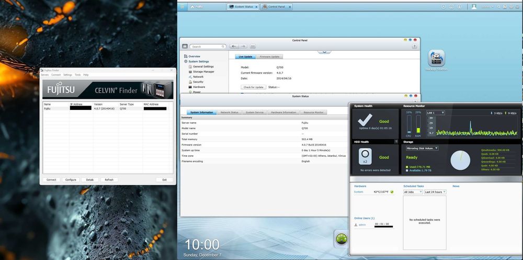This screenshot has height=260, width=523.
Task: Open Overview in Control Panel sidebar
Action: (192, 56)
